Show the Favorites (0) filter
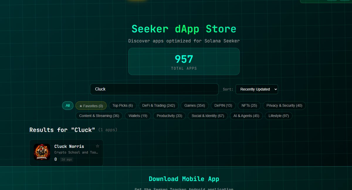This screenshot has height=190, width=352. click(91, 106)
